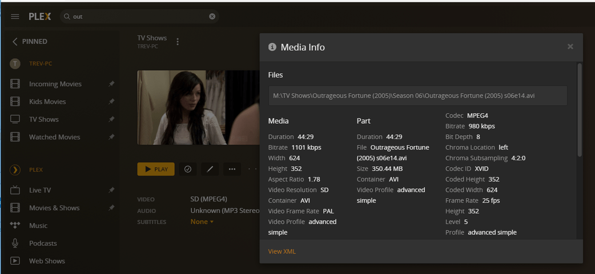Click the Web Shows play icon
Screen dimensions: 595x274
point(15,261)
